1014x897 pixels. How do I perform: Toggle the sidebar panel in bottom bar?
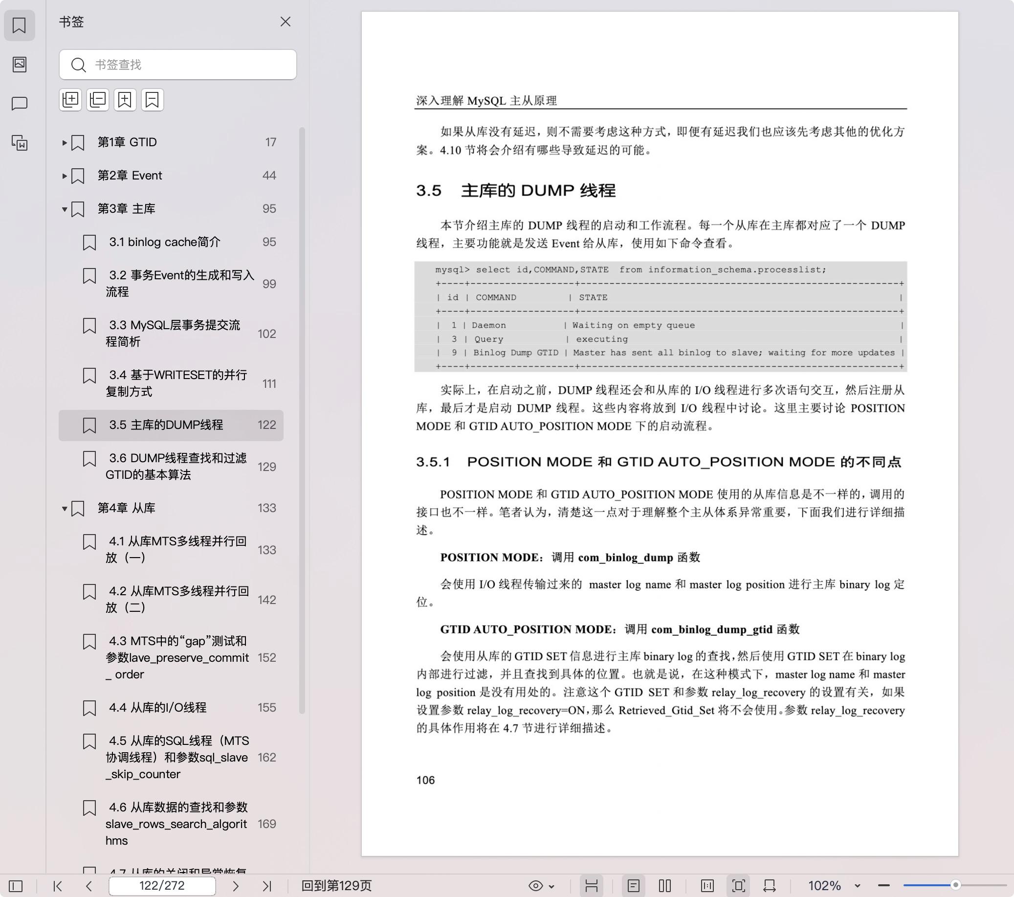pyautogui.click(x=16, y=886)
